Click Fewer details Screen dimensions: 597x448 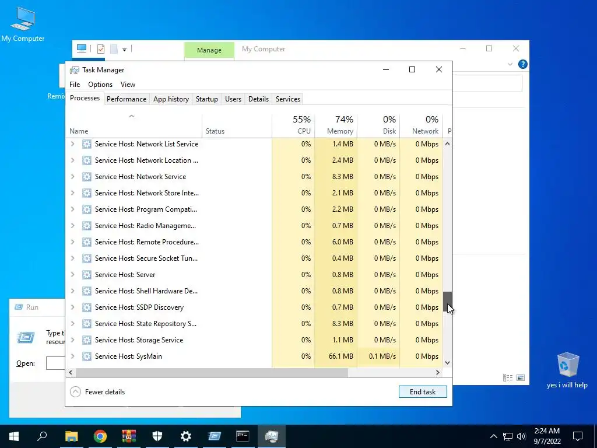click(x=98, y=392)
